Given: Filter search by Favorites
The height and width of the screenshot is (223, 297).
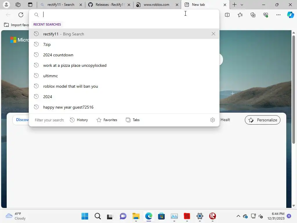Looking at the screenshot, I should point(107,120).
